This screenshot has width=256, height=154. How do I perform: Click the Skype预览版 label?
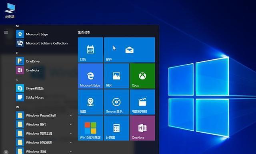click(35, 88)
